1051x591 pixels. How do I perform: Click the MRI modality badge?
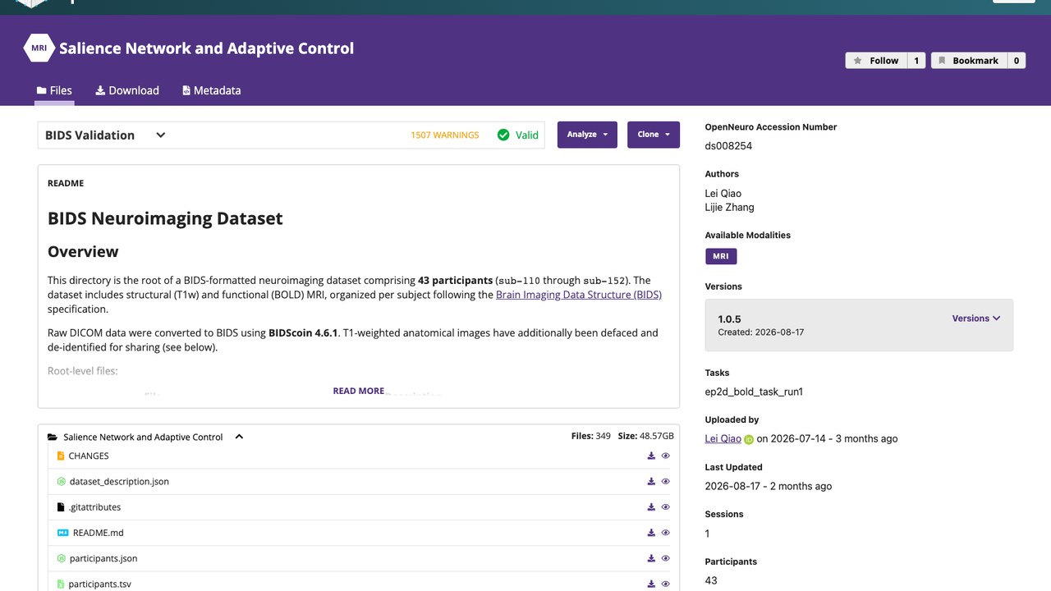point(721,256)
